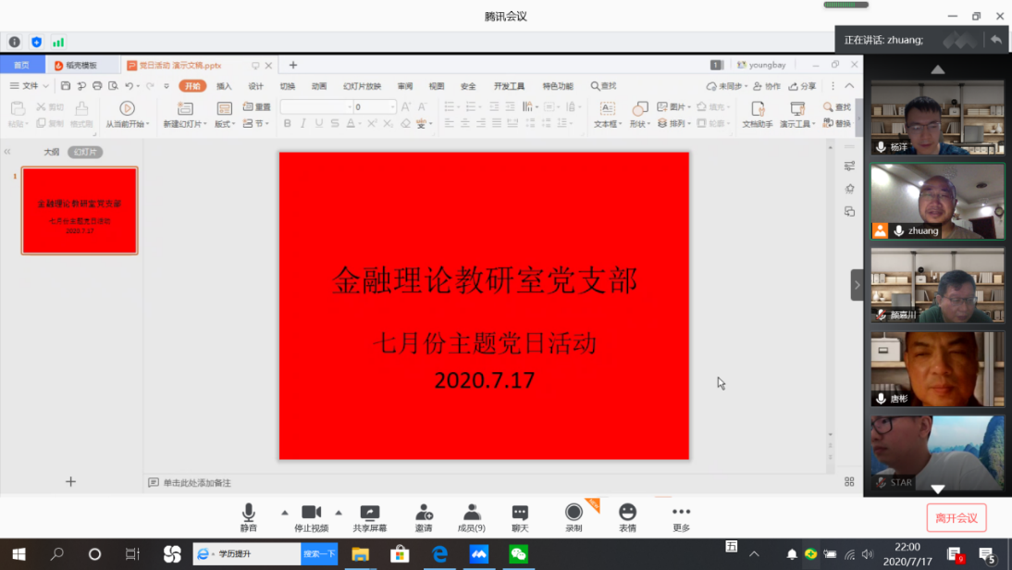
Task: Click the 搜索一下 search button in taskbar
Action: [x=319, y=553]
